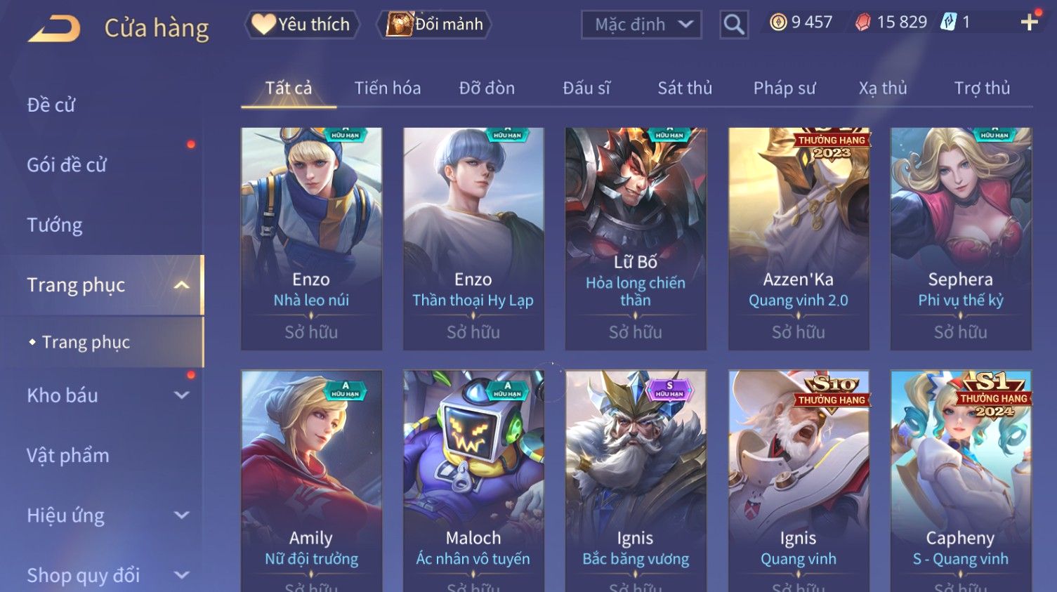Image resolution: width=1057 pixels, height=592 pixels.
Task: Click the heart icon on Yêu thích
Action: [x=263, y=24]
